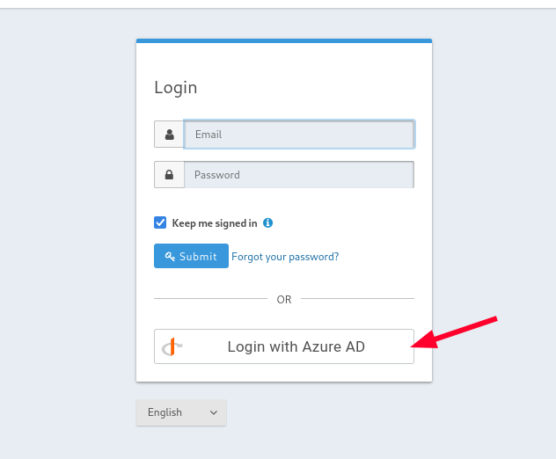
Task: Submit the login form
Action: click(191, 256)
